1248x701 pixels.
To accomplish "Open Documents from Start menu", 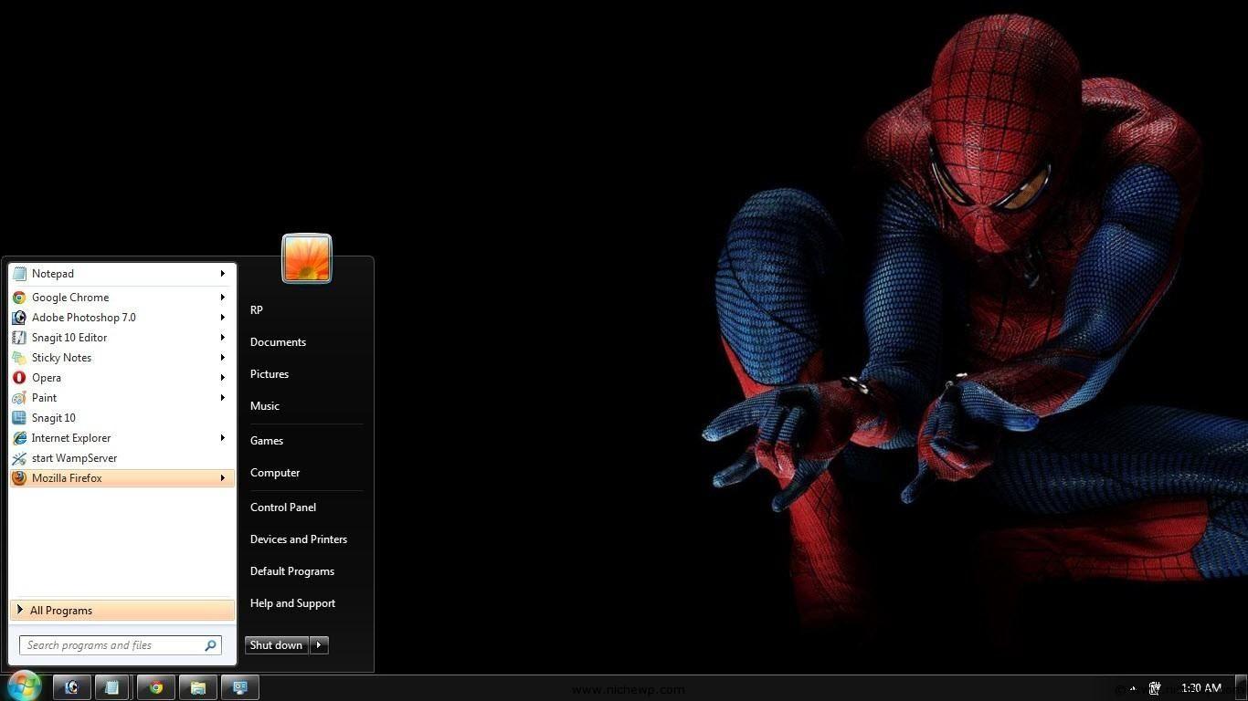I will pos(278,342).
